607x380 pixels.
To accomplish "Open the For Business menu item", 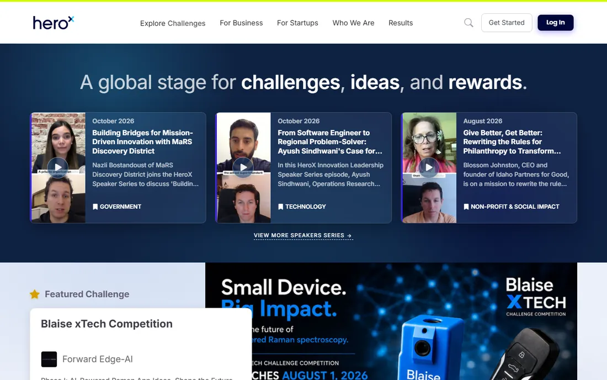I will pyautogui.click(x=241, y=23).
